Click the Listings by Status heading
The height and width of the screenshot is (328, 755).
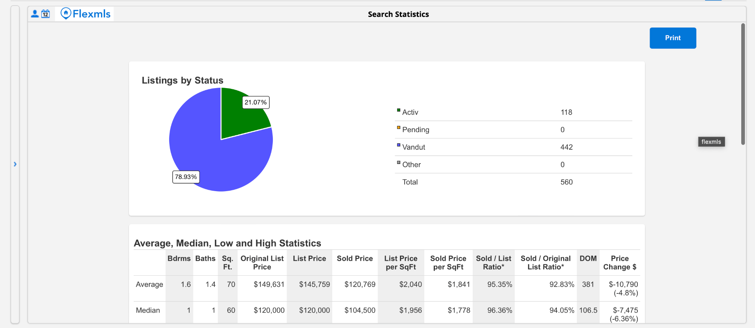(182, 80)
